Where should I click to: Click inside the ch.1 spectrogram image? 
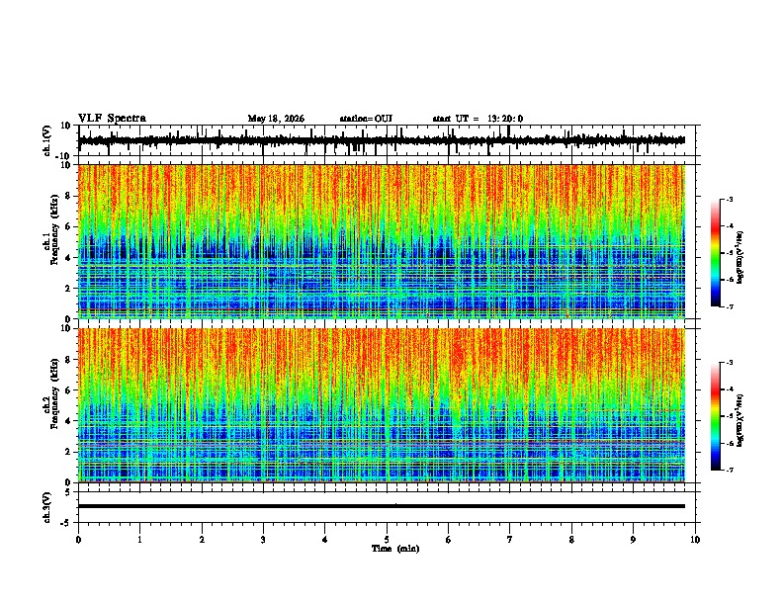381,241
